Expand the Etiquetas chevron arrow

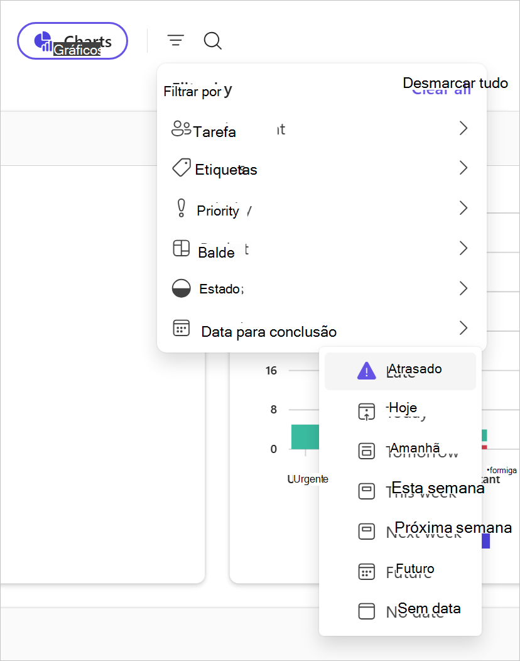coord(463,168)
